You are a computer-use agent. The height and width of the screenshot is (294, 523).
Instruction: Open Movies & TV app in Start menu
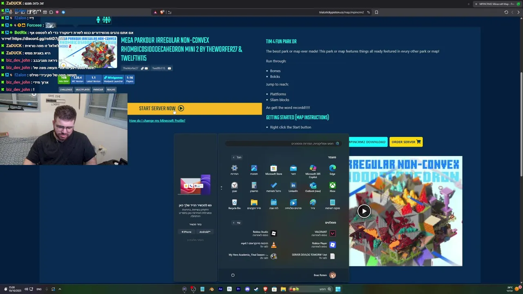coord(293,205)
